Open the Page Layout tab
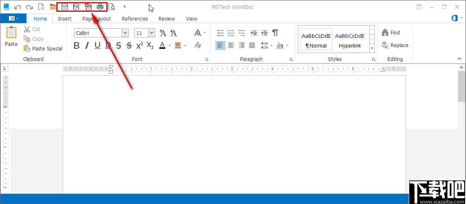466x204 pixels. (x=97, y=19)
